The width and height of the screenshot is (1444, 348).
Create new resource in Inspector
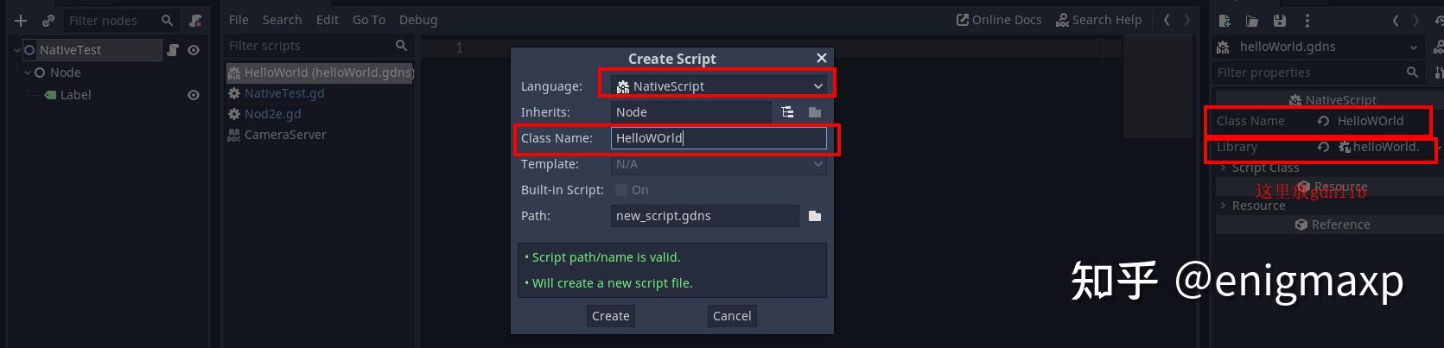pyautogui.click(x=1224, y=21)
